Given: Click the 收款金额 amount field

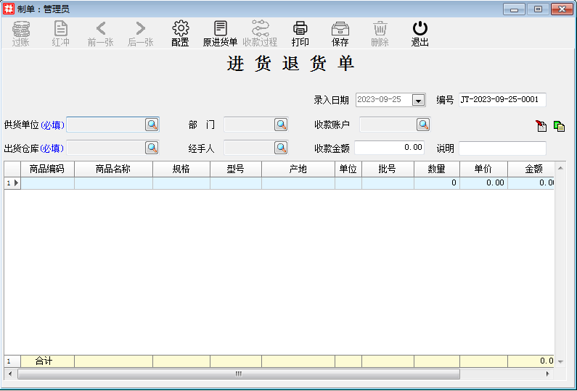Looking at the screenshot, I should coord(390,148).
